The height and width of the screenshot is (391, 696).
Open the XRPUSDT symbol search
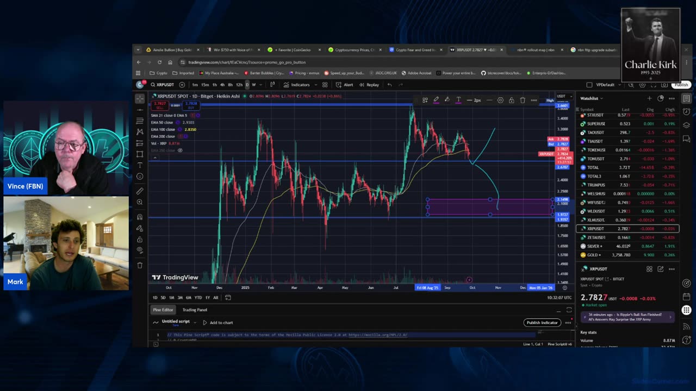(x=161, y=85)
